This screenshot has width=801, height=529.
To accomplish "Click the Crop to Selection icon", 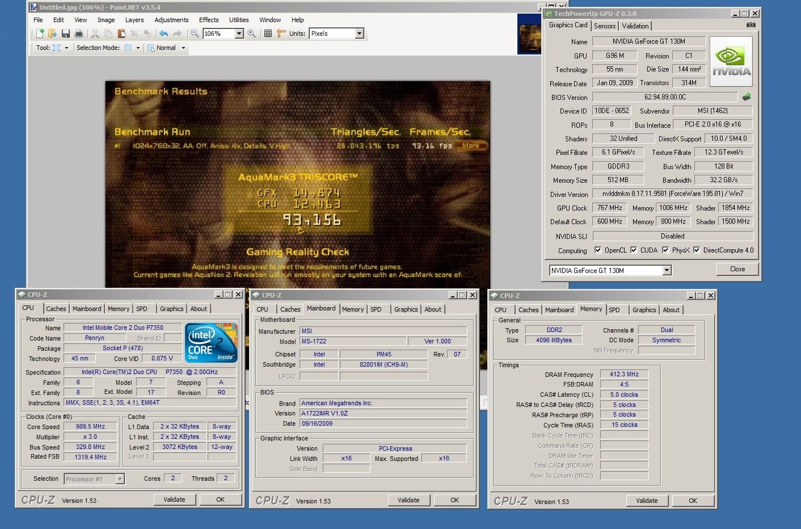I will point(134,33).
